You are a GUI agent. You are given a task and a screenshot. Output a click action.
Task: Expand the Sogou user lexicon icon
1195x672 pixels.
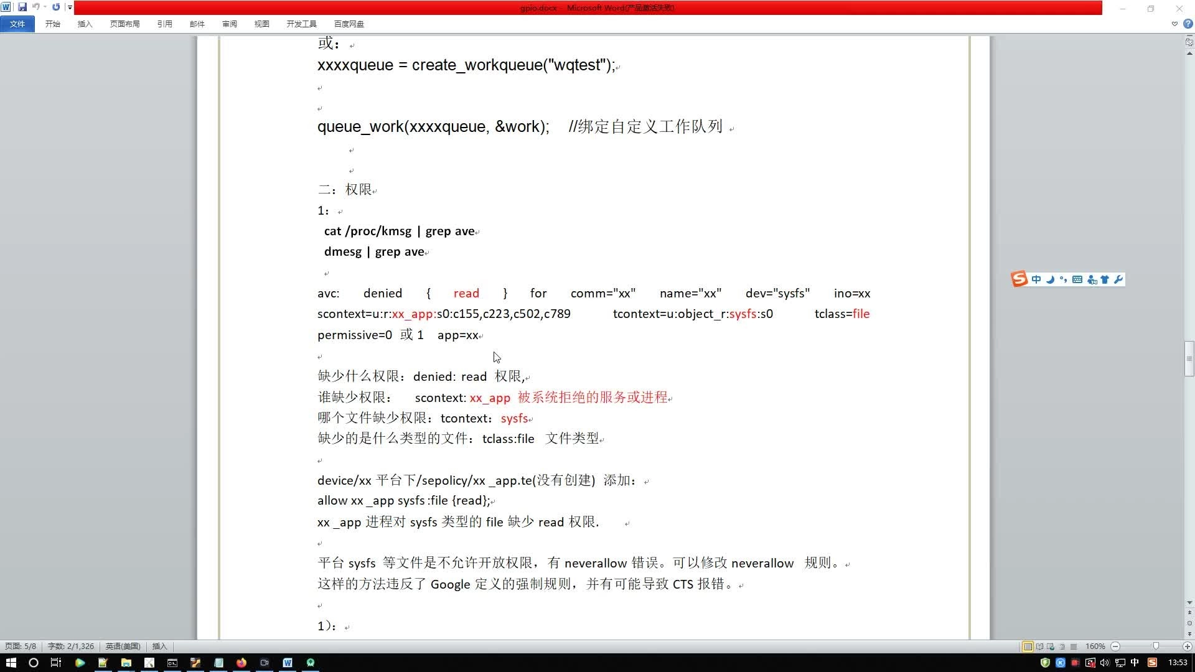[1092, 279]
